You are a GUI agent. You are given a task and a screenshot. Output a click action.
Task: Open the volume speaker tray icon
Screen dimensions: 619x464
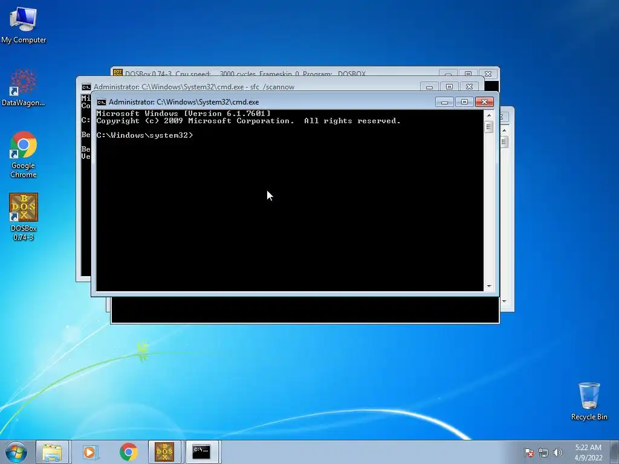(557, 453)
